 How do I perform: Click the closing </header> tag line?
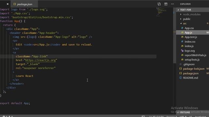[x=17, y=84]
